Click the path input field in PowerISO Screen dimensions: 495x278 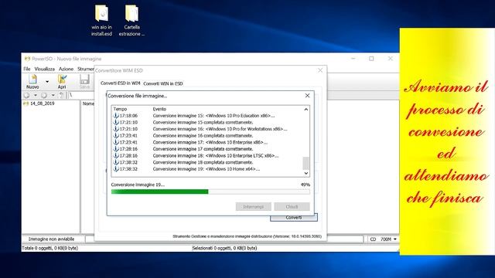click(x=80, y=95)
